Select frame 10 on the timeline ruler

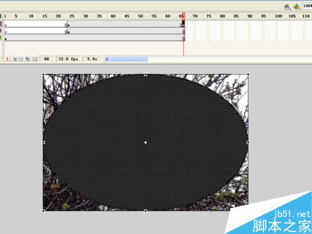point(31,16)
